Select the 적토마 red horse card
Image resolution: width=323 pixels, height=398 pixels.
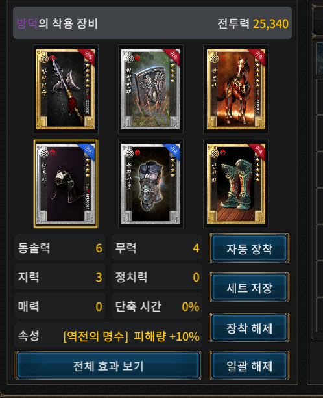[x=235, y=89]
